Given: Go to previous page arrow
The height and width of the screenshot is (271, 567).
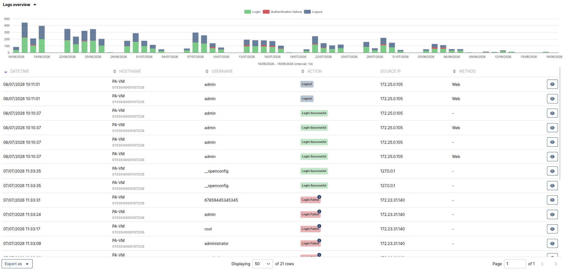Looking at the screenshot, I should 542,264.
